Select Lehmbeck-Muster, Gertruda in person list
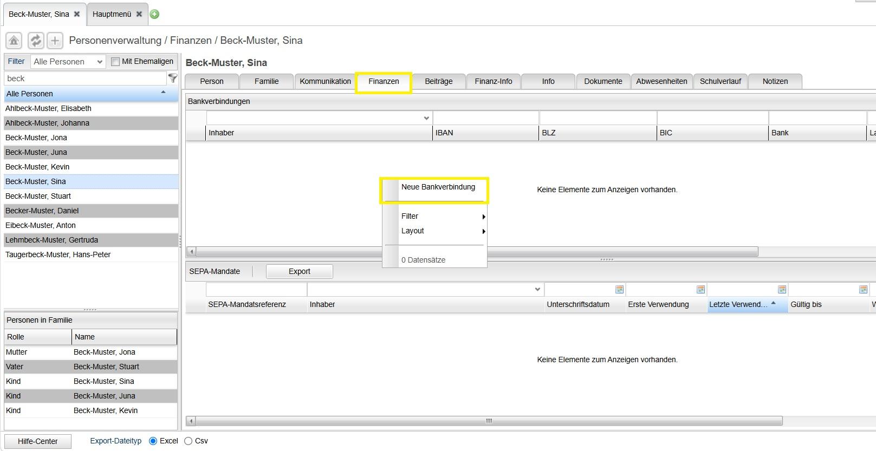This screenshot has width=876, height=451. coord(91,240)
